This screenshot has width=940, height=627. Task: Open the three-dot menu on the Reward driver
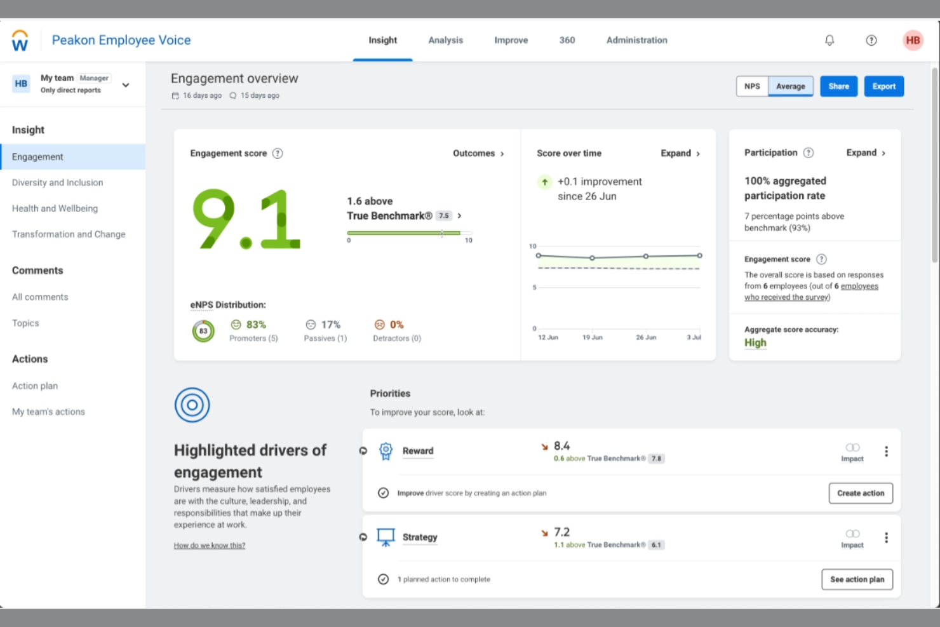[886, 451]
